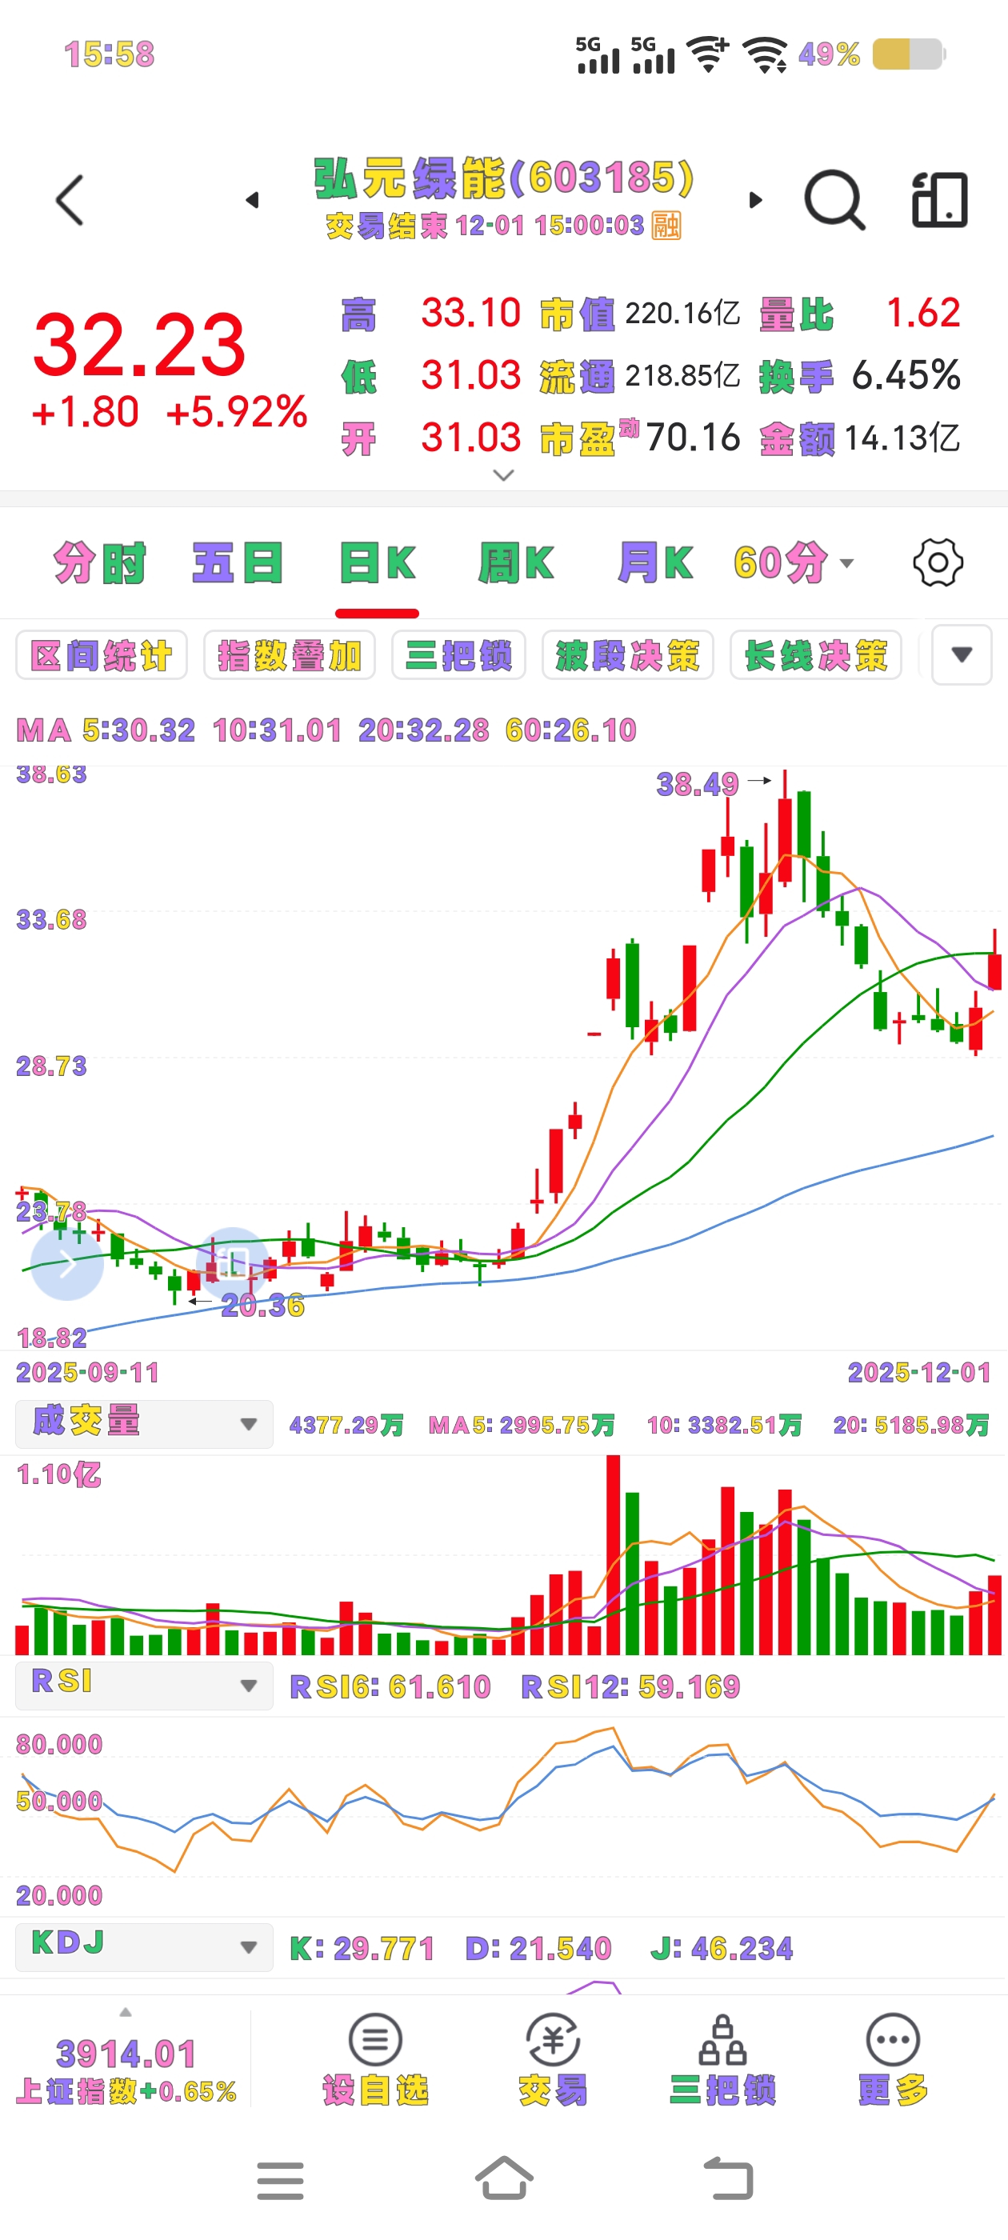Tap the RSI12: 59.169 value
The height and width of the screenshot is (2240, 1008).
(630, 1687)
